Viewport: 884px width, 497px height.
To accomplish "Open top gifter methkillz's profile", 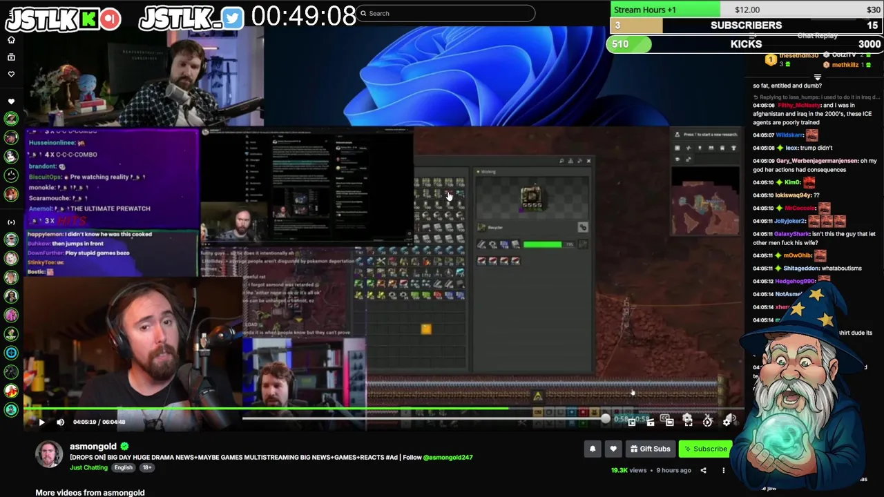I will pyautogui.click(x=845, y=65).
